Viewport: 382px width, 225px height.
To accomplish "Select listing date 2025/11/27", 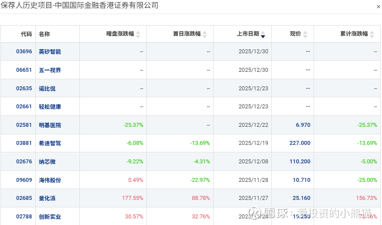I will tap(253, 198).
